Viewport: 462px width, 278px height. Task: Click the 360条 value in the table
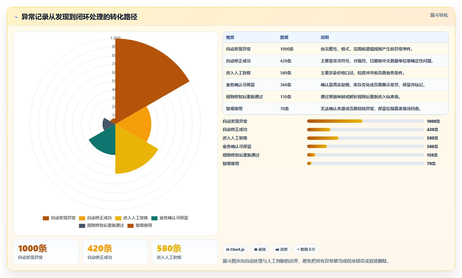pos(286,85)
